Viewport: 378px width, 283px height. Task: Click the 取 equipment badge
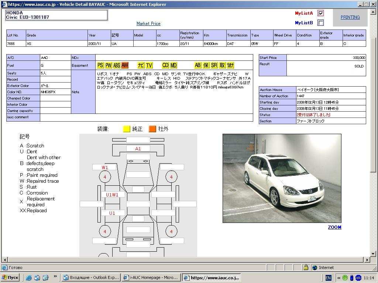tap(222, 65)
